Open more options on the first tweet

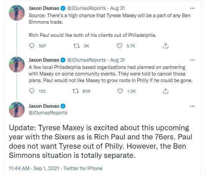tap(192, 8)
